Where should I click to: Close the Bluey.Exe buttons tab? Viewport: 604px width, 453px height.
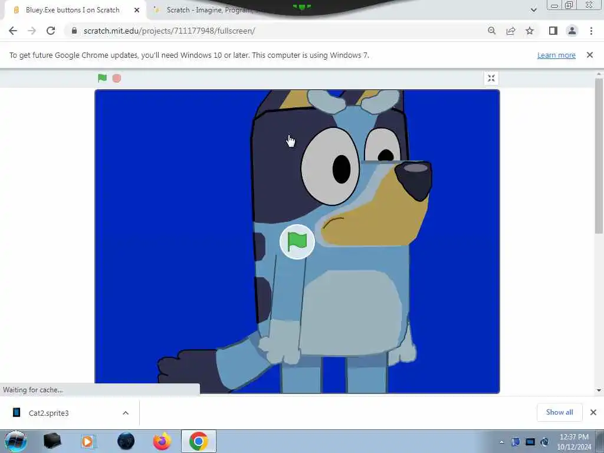[x=137, y=10]
